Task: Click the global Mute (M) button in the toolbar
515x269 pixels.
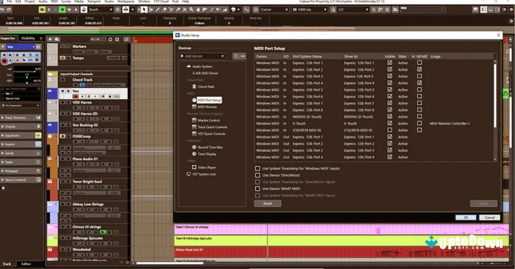Action: [42, 9]
